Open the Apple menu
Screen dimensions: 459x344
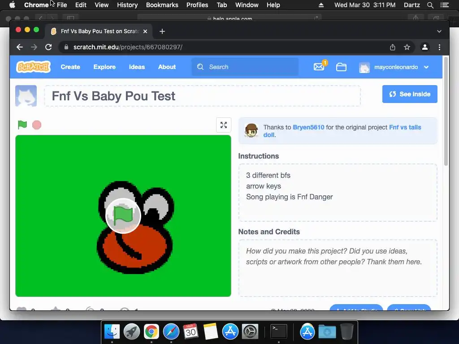(12, 5)
